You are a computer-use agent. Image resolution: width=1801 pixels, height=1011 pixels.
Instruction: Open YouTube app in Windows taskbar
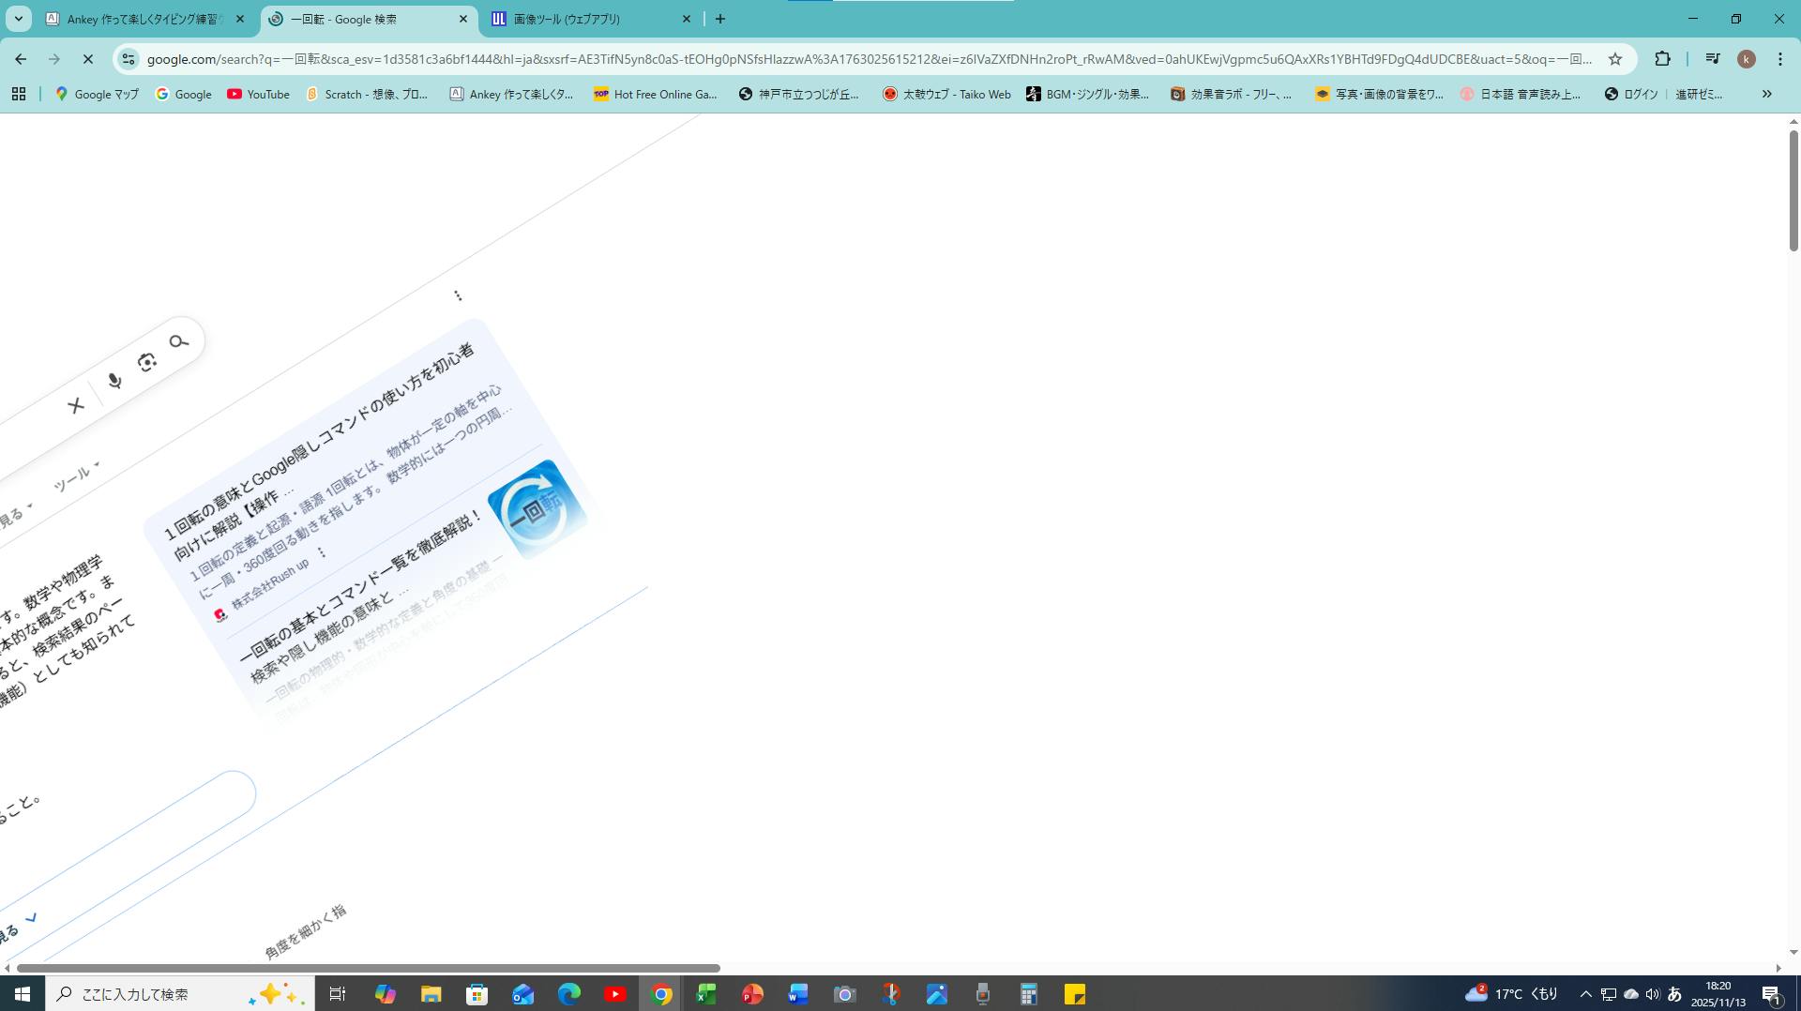[x=615, y=994]
